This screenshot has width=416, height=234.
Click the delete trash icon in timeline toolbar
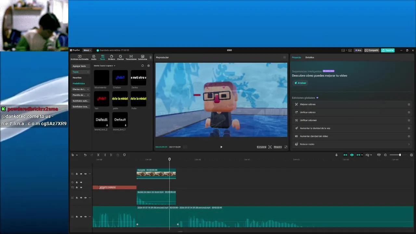click(118, 155)
